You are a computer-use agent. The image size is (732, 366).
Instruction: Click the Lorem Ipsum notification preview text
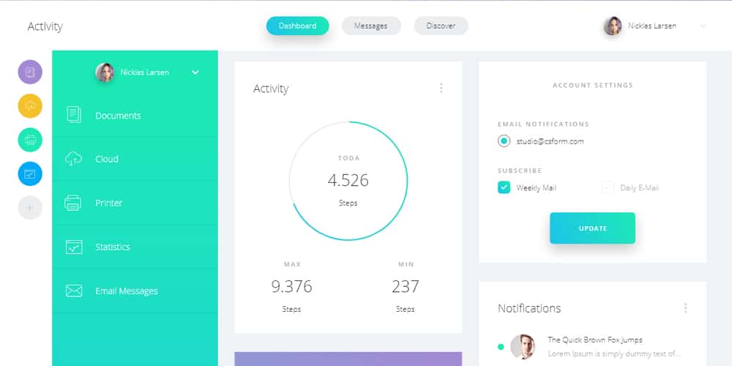(x=613, y=354)
